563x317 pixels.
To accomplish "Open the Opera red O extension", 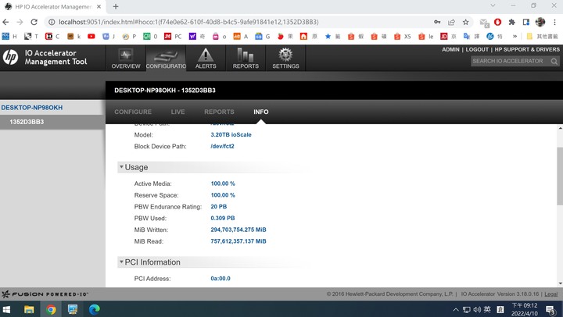I will (x=497, y=22).
